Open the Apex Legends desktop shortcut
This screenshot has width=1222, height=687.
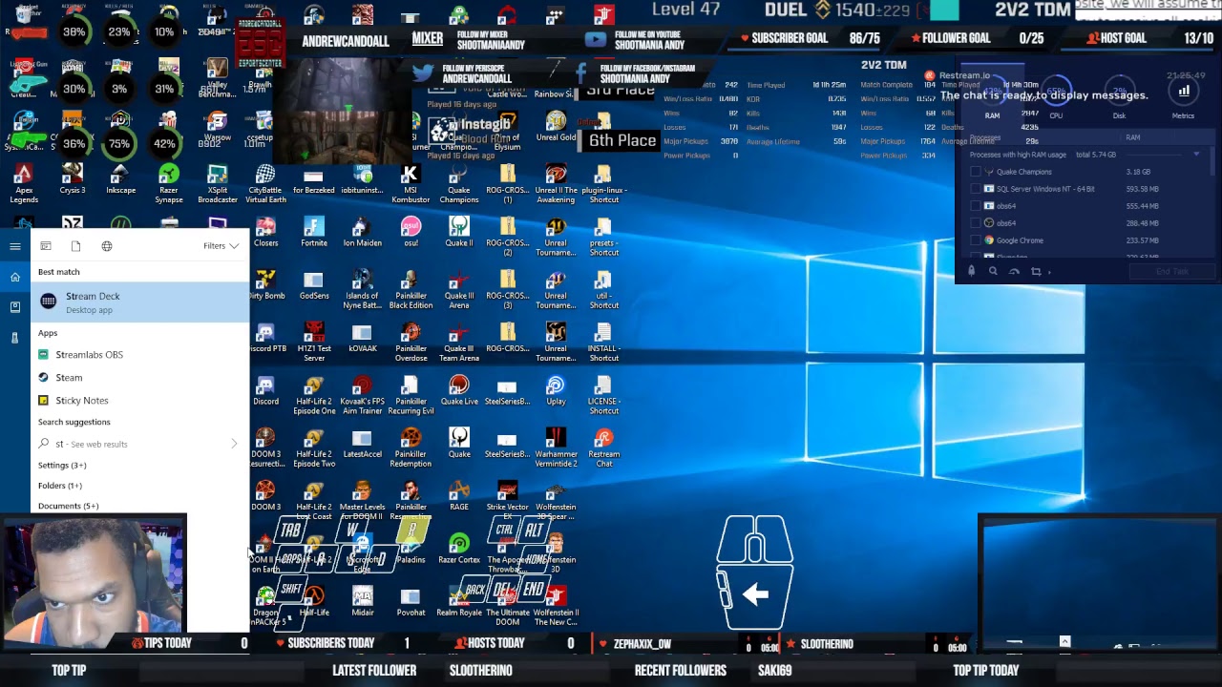[24, 183]
